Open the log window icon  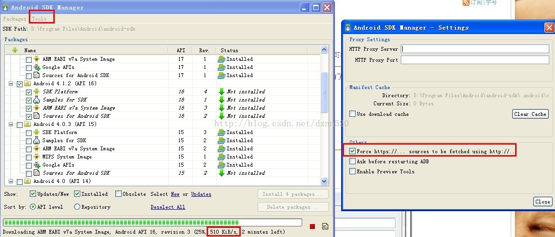(325, 226)
